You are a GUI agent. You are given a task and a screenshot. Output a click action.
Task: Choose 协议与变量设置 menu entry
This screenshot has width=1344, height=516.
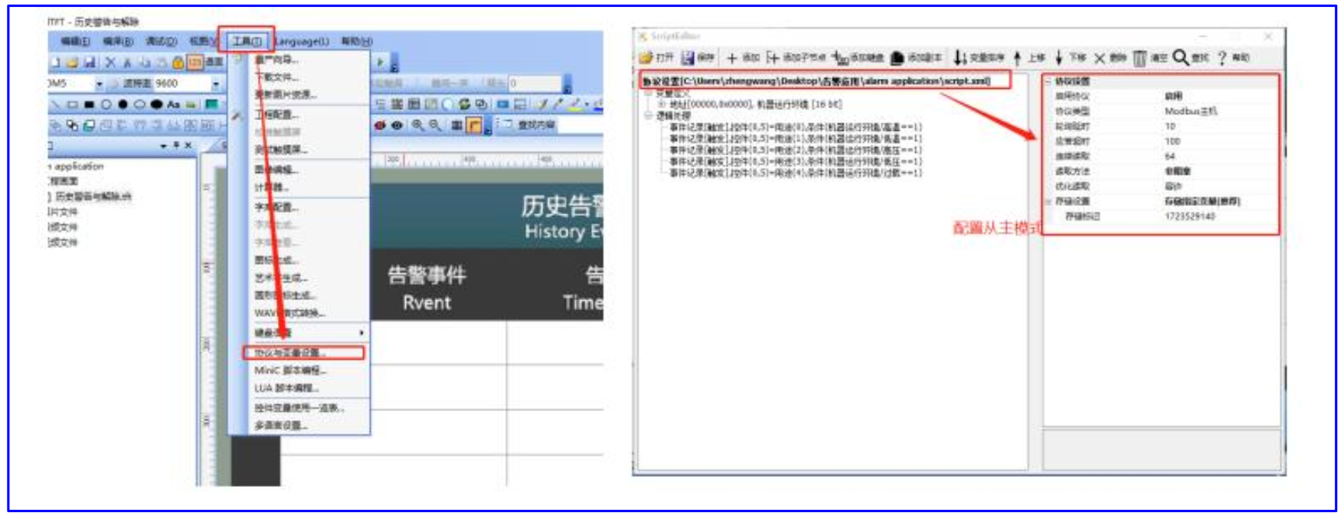304,353
